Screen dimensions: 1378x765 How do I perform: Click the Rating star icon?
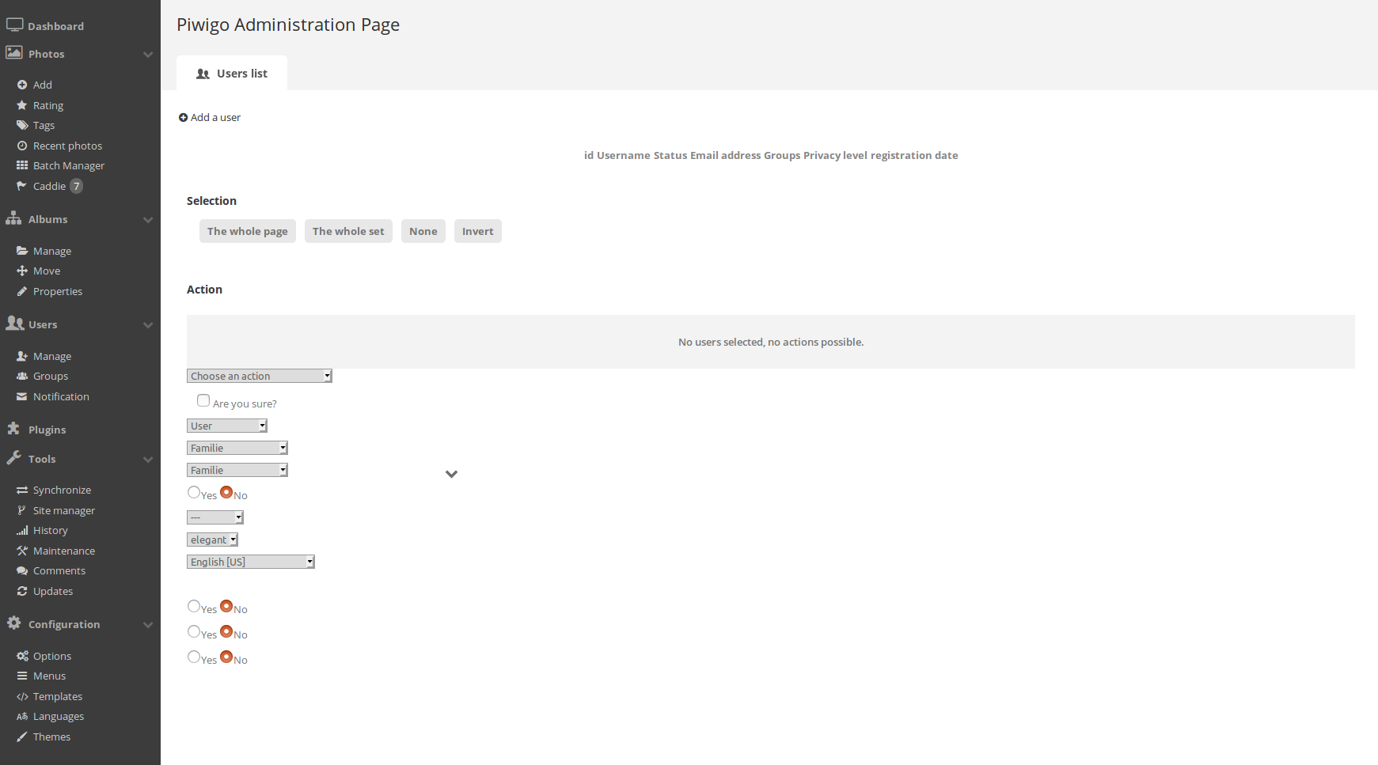[x=22, y=105]
